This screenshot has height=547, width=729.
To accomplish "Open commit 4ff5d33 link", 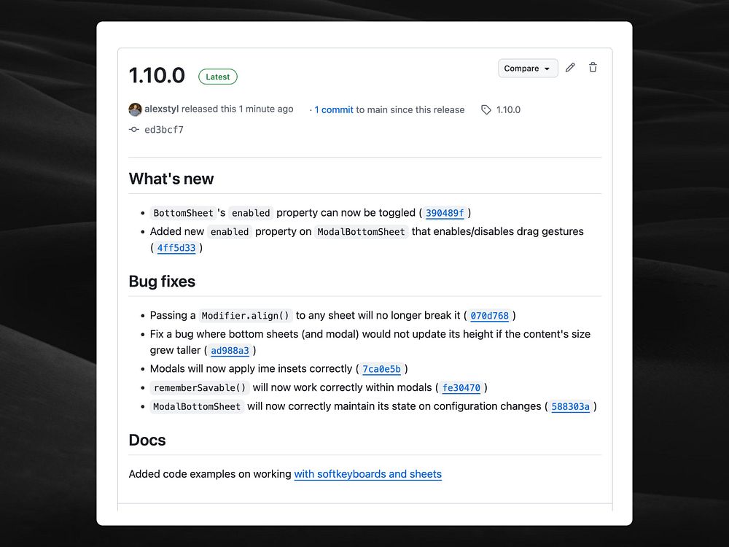I will click(176, 248).
